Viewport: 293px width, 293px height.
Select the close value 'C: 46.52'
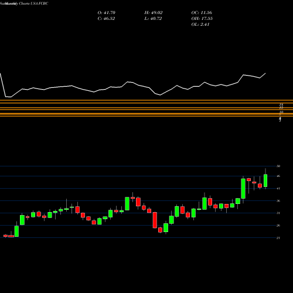106,19
